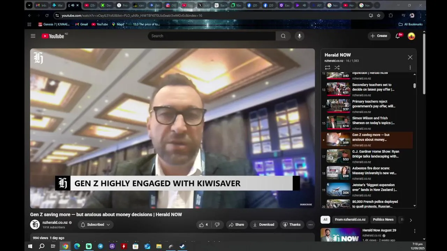Image resolution: width=447 pixels, height=251 pixels.
Task: Reload the page
Action: pos(47,15)
